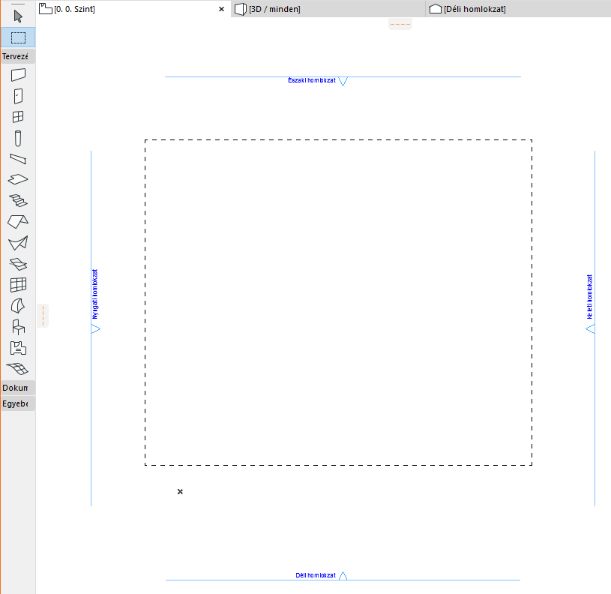
Task: Close the 0. Szint tab
Action: (221, 9)
